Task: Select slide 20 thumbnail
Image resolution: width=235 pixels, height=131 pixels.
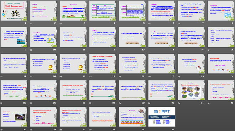Action: (x=103, y=64)
